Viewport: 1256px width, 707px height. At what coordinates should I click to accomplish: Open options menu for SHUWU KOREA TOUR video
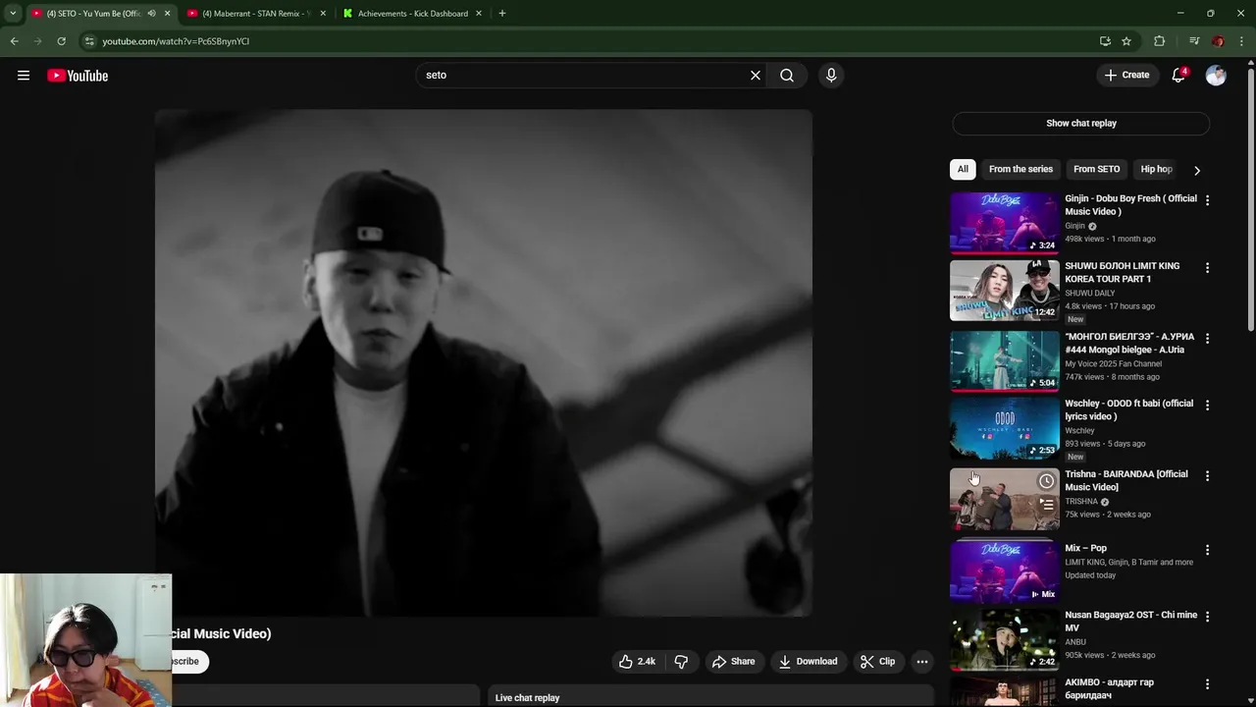click(1207, 267)
